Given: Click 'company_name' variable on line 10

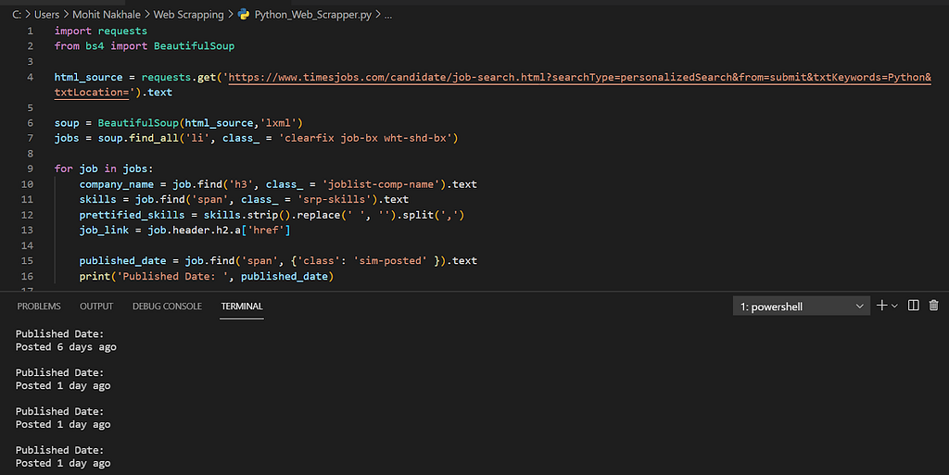Looking at the screenshot, I should (116, 184).
